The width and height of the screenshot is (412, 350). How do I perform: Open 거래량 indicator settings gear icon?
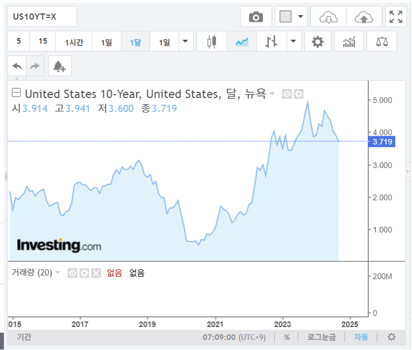(84, 273)
